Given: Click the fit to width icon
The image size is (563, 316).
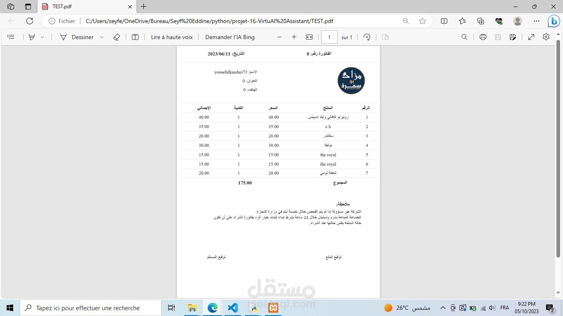Looking at the screenshot, I should pos(309,37).
